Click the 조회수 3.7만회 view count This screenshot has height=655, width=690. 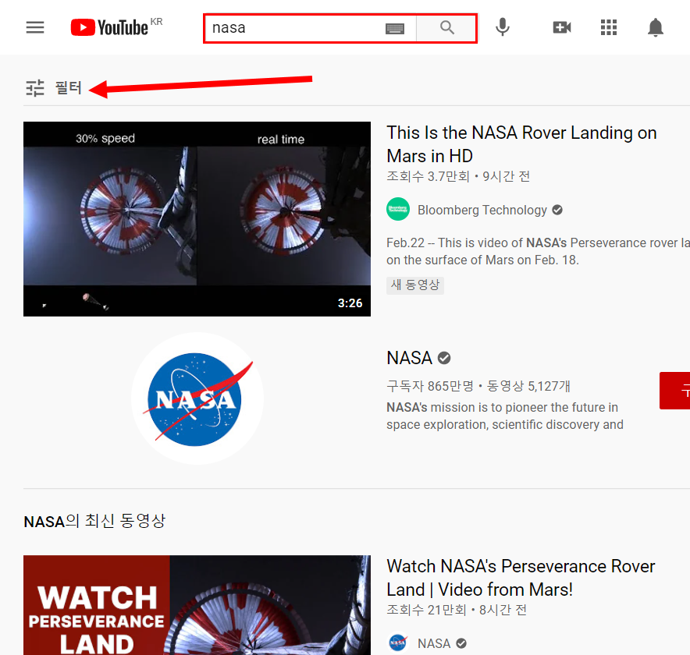click(429, 176)
